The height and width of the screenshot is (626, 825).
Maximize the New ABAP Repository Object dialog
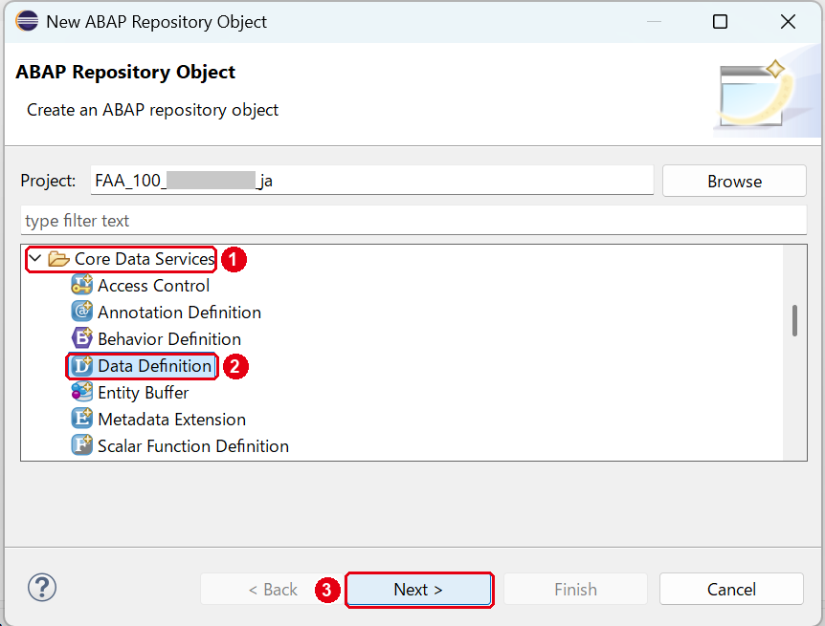coord(720,22)
